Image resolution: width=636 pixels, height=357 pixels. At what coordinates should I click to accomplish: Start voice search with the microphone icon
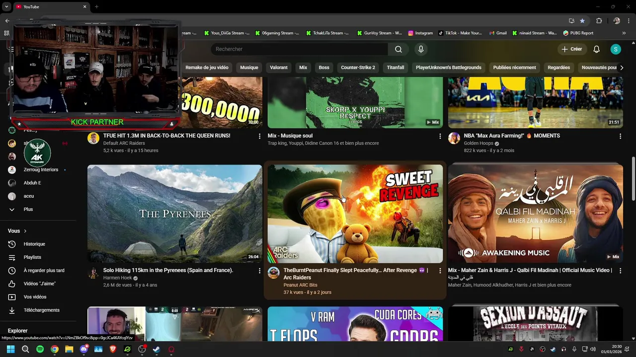[421, 49]
